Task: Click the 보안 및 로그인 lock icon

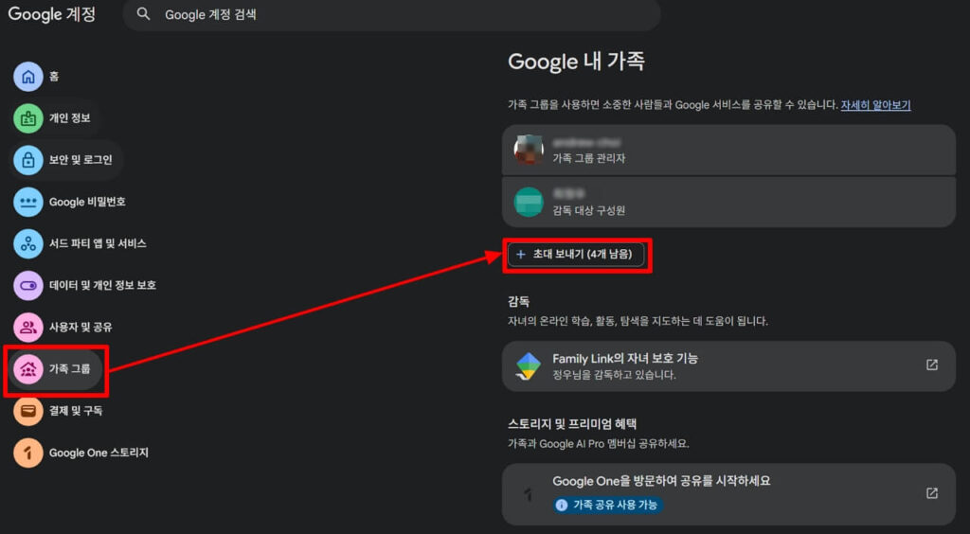Action: tap(27, 160)
